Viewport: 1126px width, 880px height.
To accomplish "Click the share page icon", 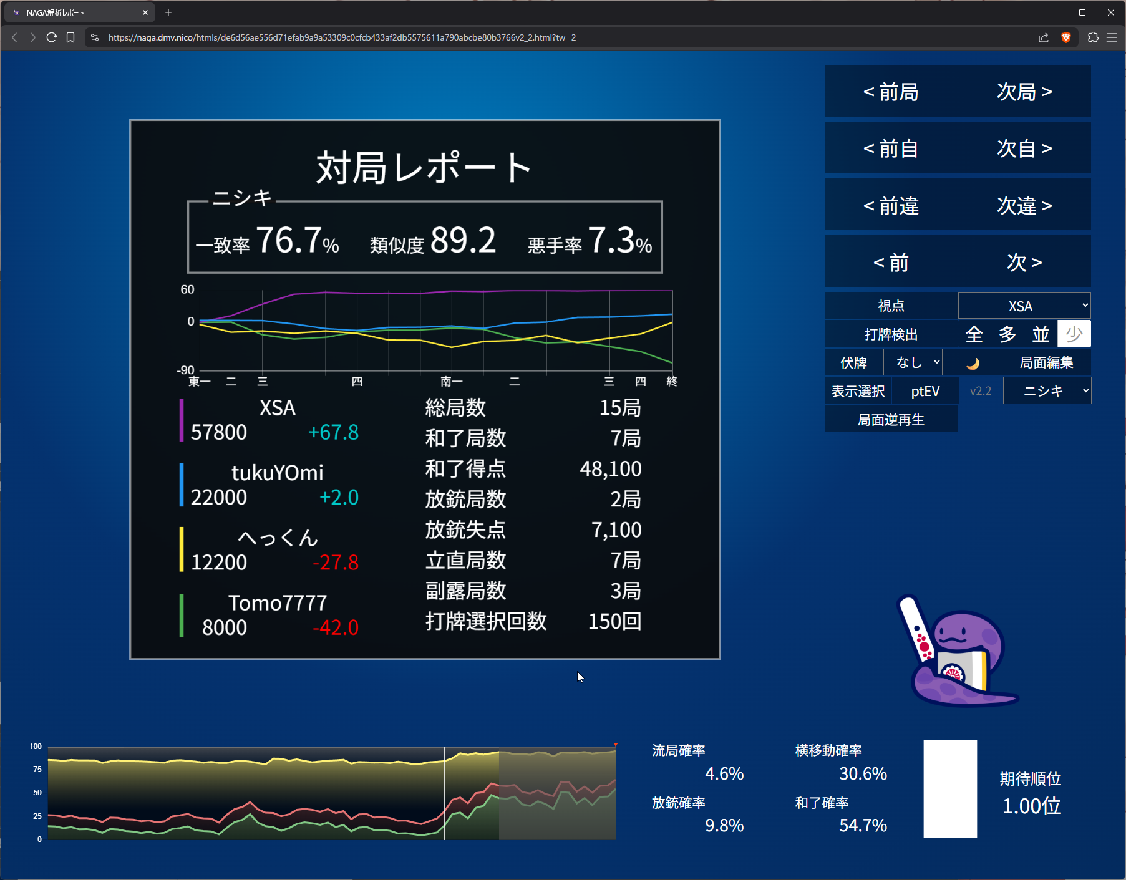I will tap(1043, 37).
